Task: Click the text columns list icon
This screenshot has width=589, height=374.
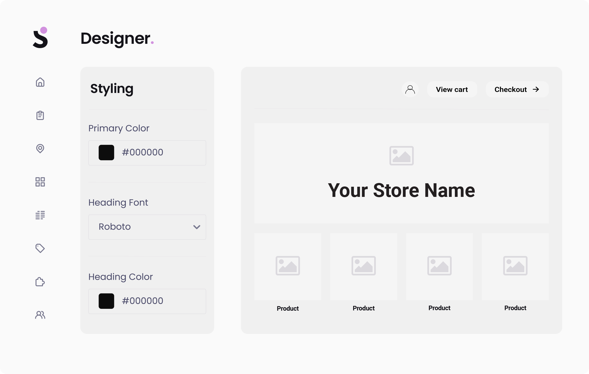Action: (x=40, y=215)
